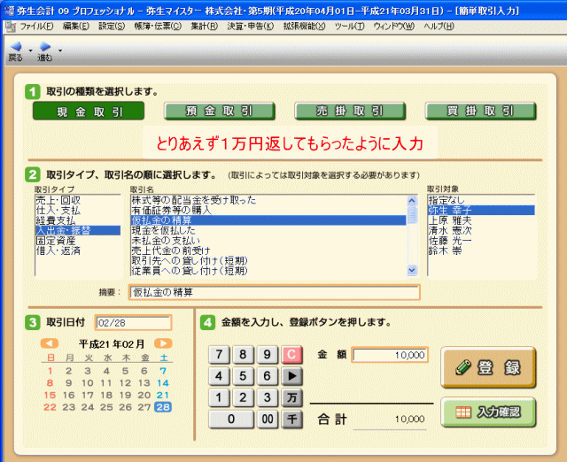Viewport: 567px width, 462px height.
Task: Select 有価証券等の購入 in 取引名 list
Action: (x=268, y=211)
